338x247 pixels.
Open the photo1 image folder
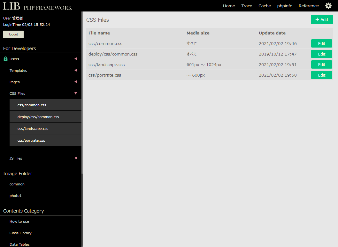pos(16,196)
